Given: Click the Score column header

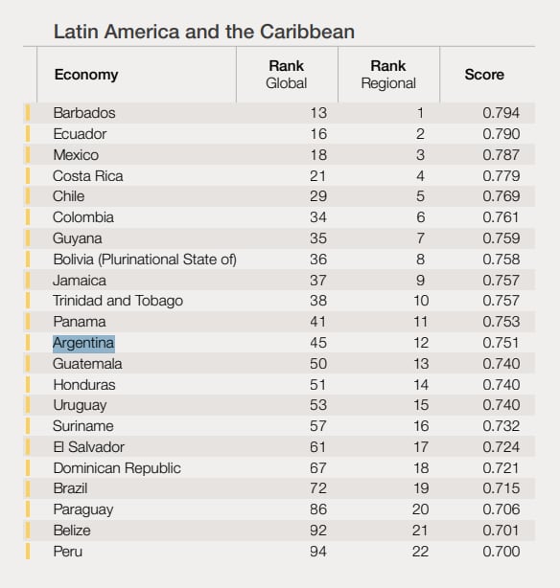Looking at the screenshot, I should pyautogui.click(x=484, y=75).
